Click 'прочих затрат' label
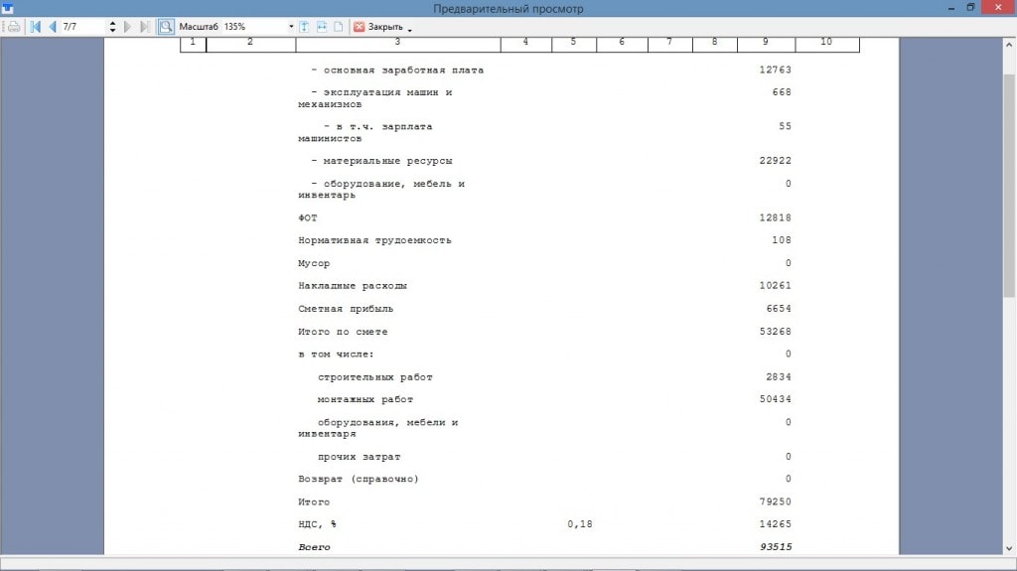 pos(359,457)
